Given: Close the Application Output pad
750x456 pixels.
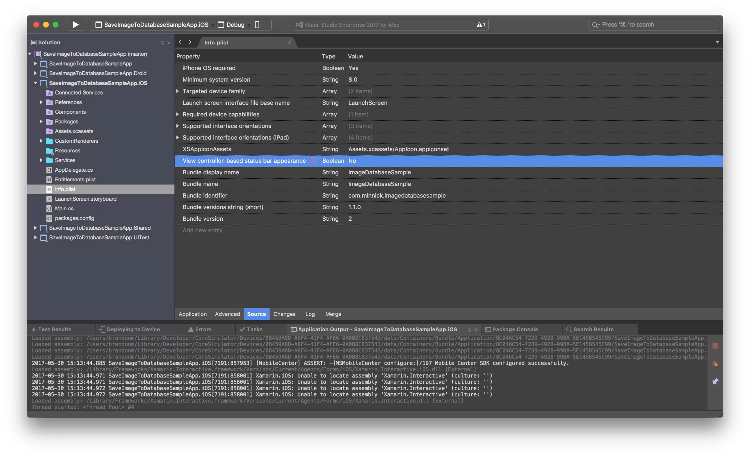Looking at the screenshot, I should tap(476, 330).
